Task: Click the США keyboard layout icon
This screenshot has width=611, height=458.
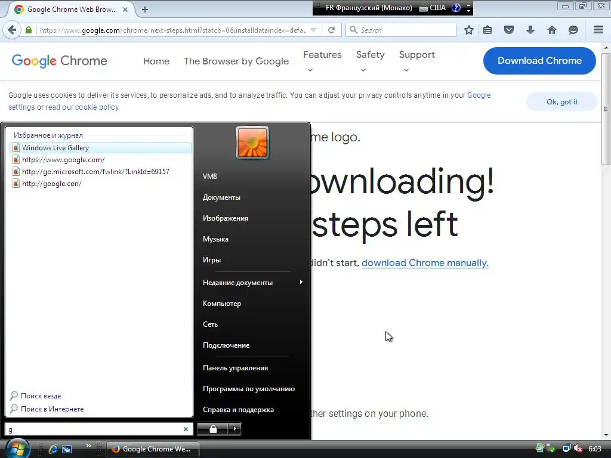Action: tap(432, 8)
